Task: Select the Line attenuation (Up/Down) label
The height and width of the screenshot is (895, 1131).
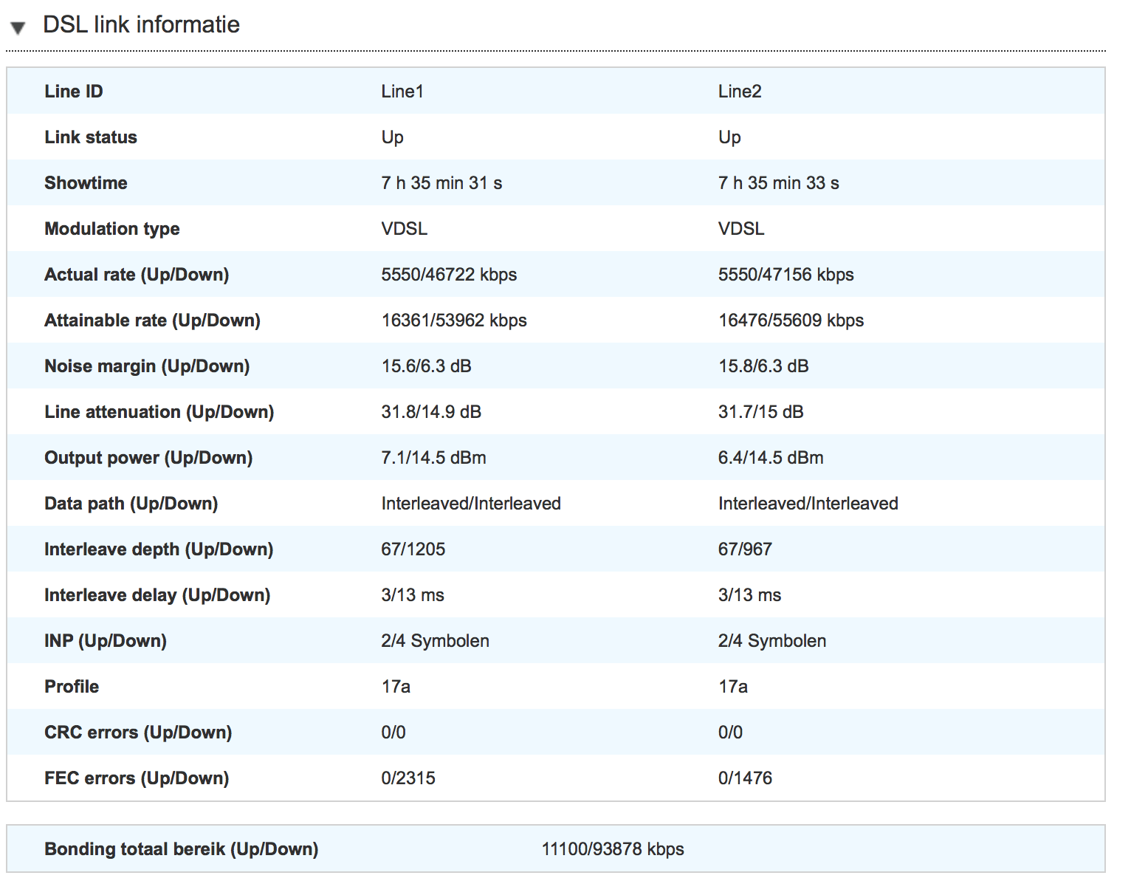Action: 159,412
